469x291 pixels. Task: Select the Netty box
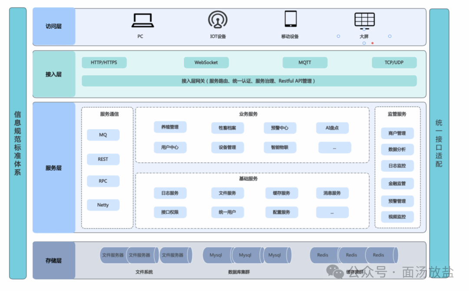[103, 205]
